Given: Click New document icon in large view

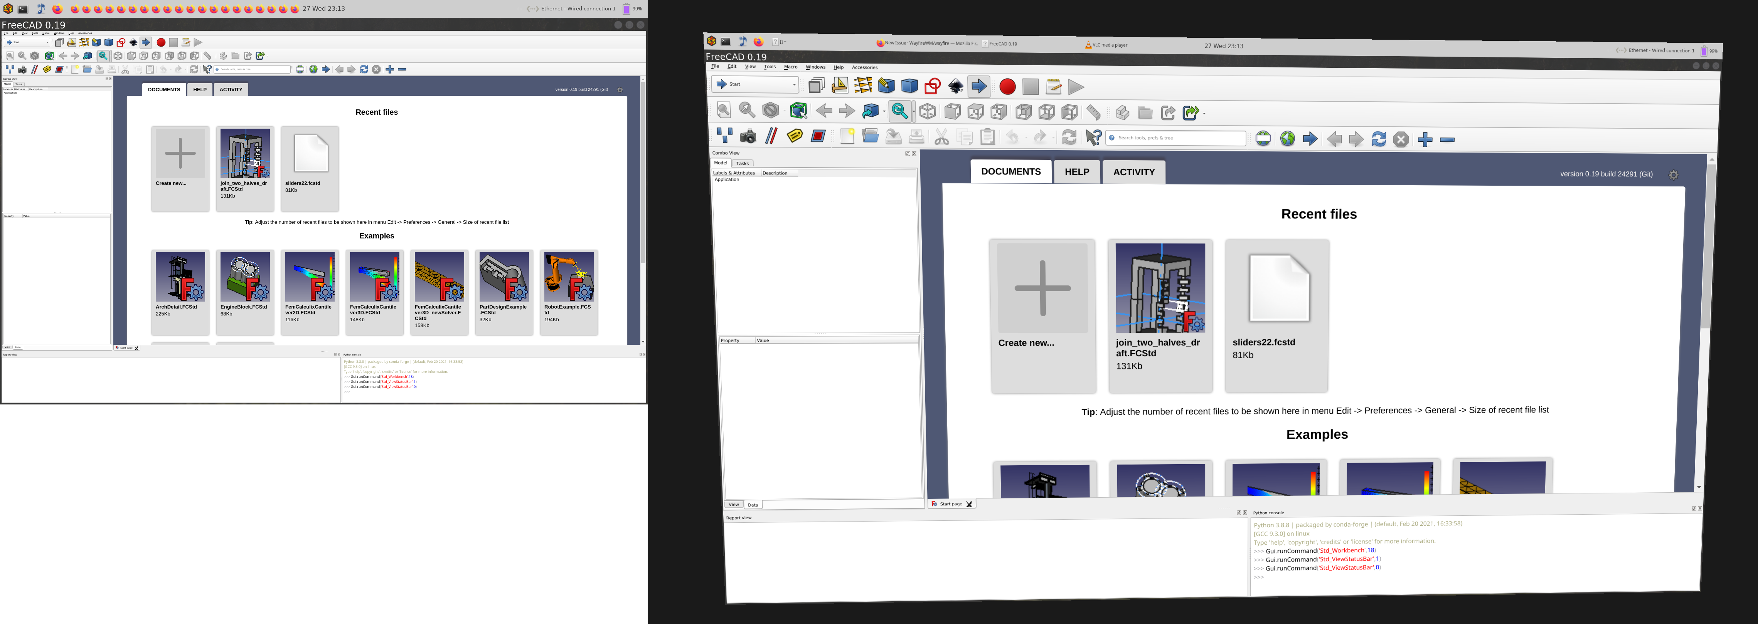Looking at the screenshot, I should (847, 136).
